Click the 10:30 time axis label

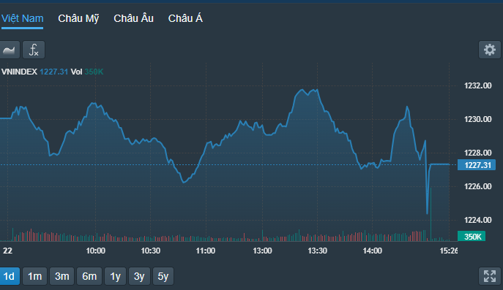click(150, 251)
